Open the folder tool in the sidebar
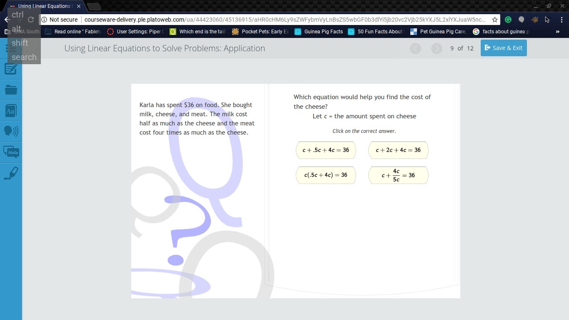569x320 pixels. click(x=11, y=90)
